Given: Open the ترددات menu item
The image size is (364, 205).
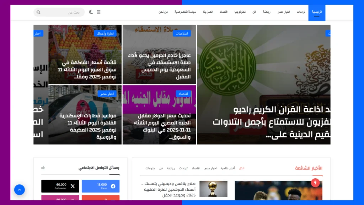Looking at the screenshot, I should tap(301, 12).
